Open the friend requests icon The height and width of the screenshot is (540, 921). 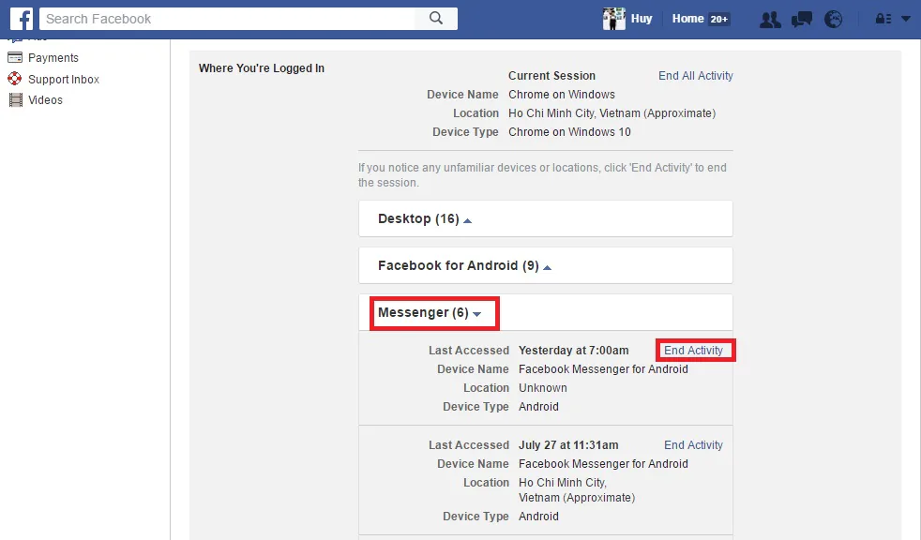point(770,20)
